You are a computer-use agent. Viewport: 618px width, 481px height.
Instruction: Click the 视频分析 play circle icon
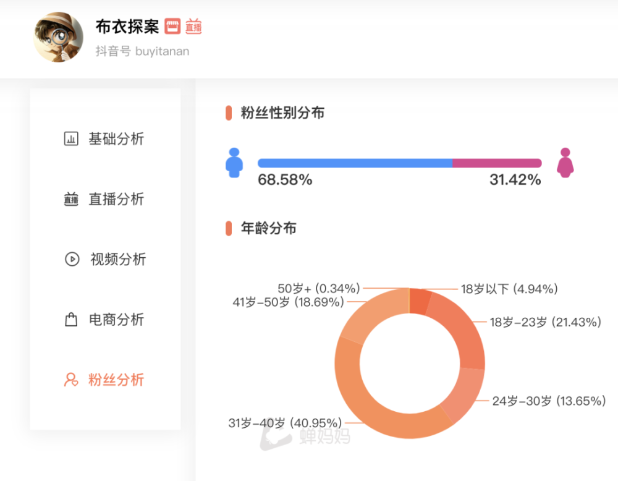(72, 259)
